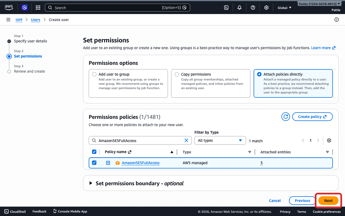Open the Feedback link in footer

39,211
